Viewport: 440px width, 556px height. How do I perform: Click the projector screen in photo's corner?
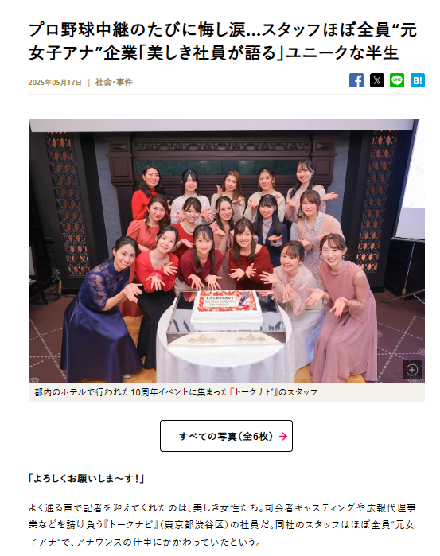click(411, 181)
